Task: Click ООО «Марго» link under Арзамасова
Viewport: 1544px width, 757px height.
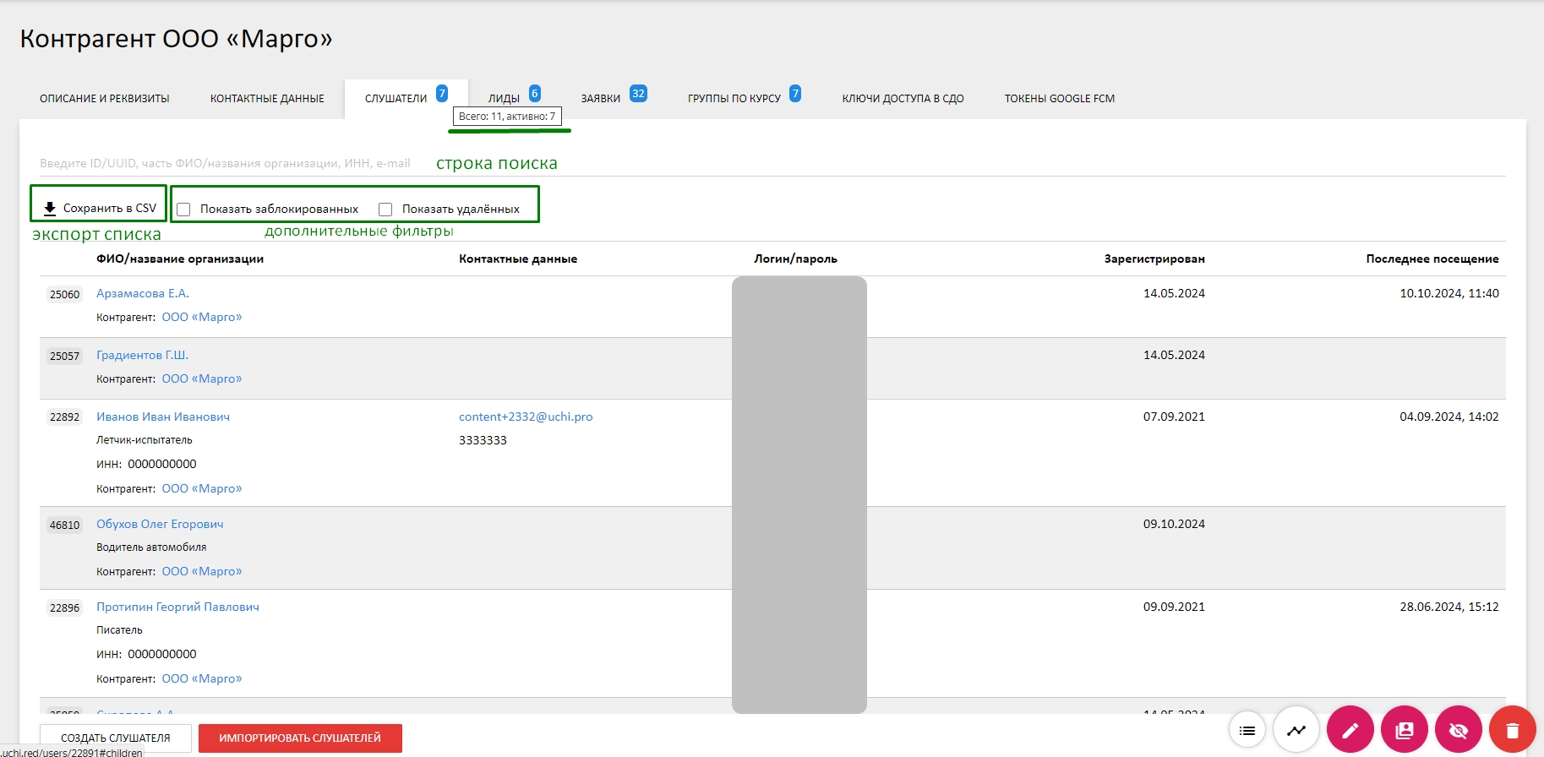Action: 202,317
